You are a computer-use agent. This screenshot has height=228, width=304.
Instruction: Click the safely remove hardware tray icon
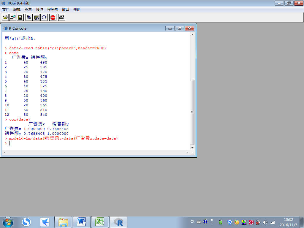click(x=221, y=222)
